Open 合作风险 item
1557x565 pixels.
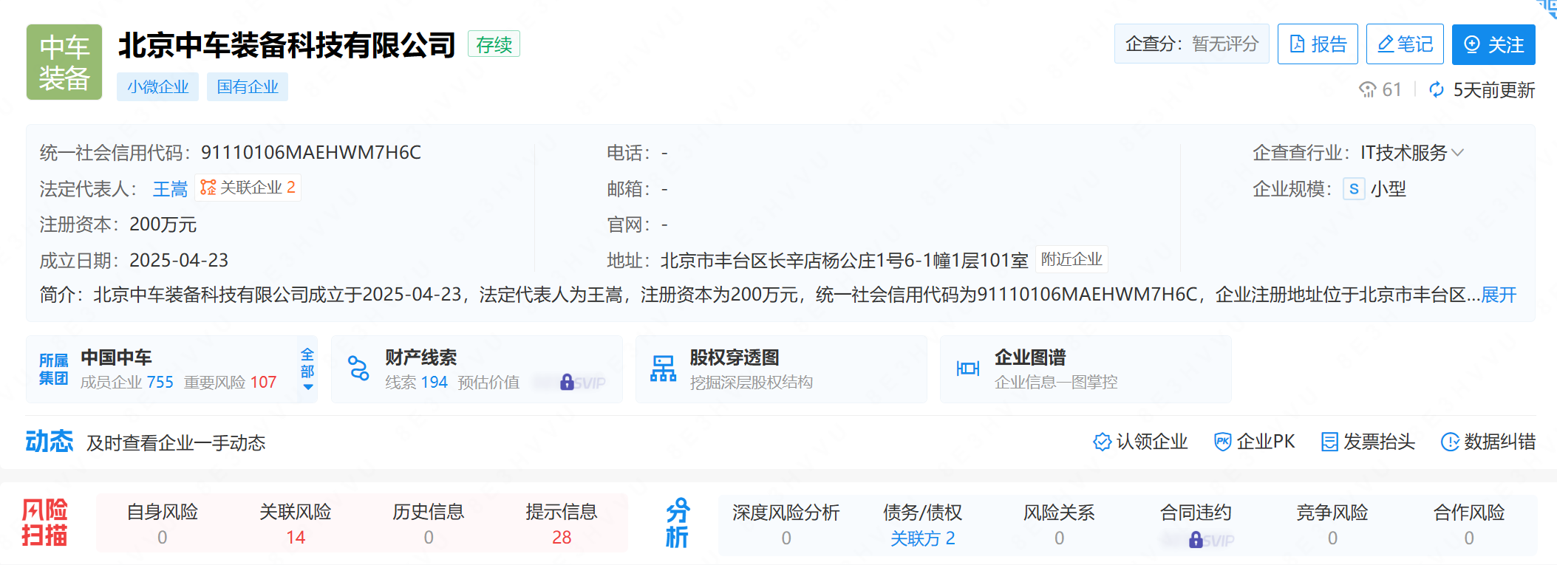(x=1469, y=524)
